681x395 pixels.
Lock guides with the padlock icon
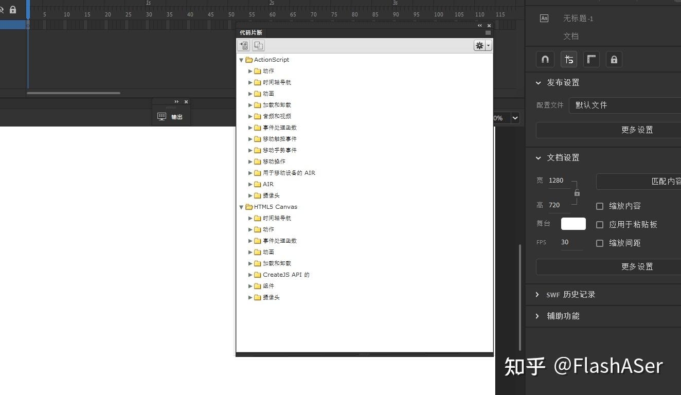[614, 59]
